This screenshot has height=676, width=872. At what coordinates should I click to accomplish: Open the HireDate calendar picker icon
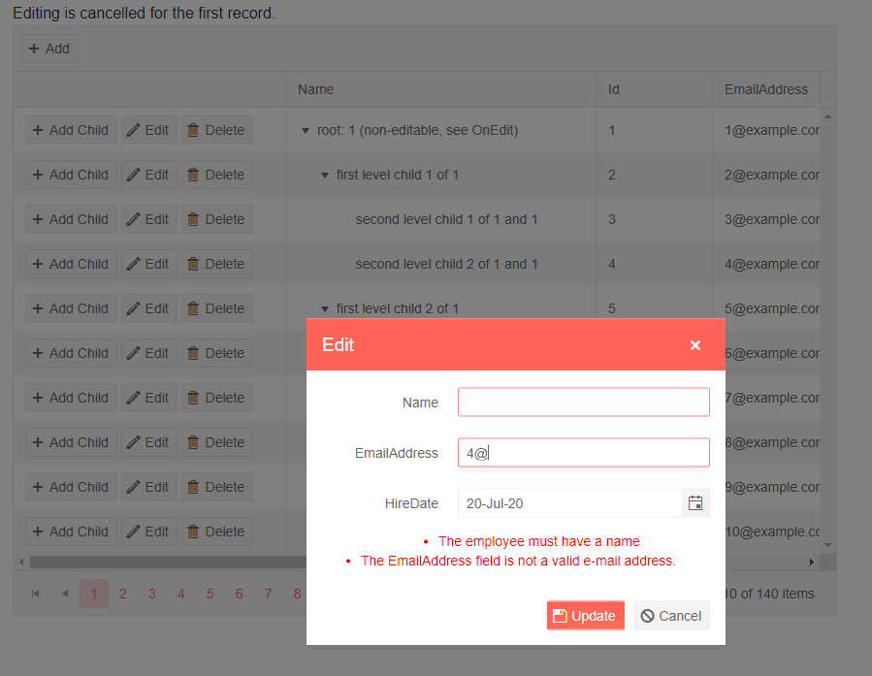[x=695, y=503]
